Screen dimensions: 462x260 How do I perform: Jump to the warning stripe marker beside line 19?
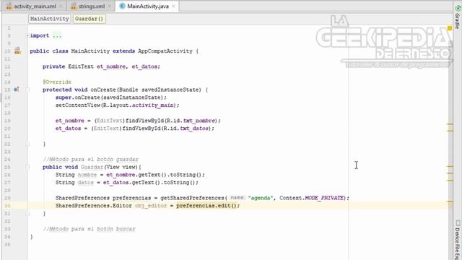tap(450, 124)
